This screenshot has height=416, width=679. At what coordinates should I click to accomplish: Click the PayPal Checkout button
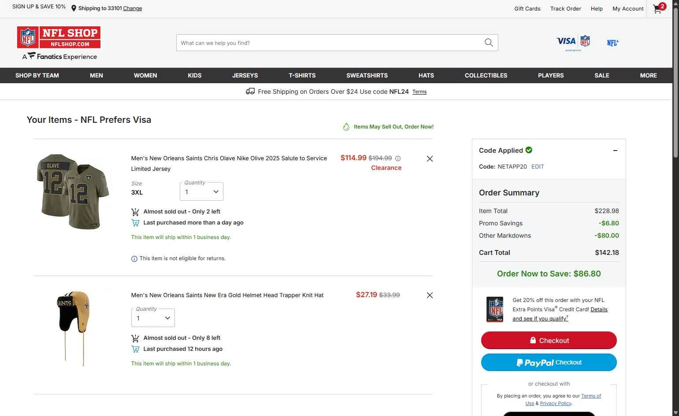(549, 362)
